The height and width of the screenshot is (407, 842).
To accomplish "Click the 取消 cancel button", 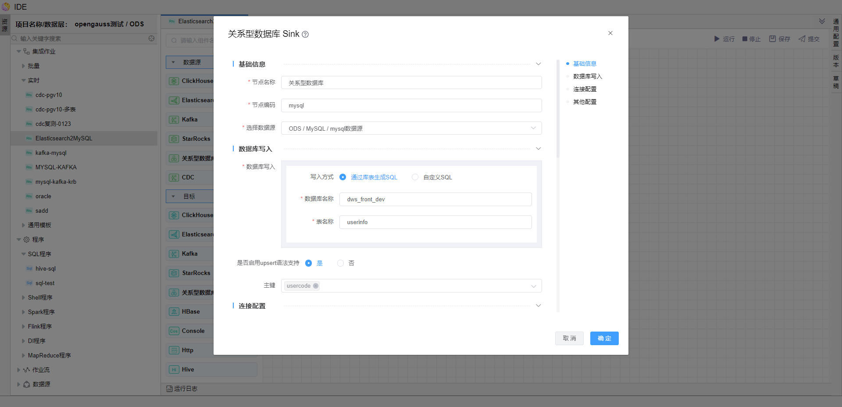I will click(569, 338).
